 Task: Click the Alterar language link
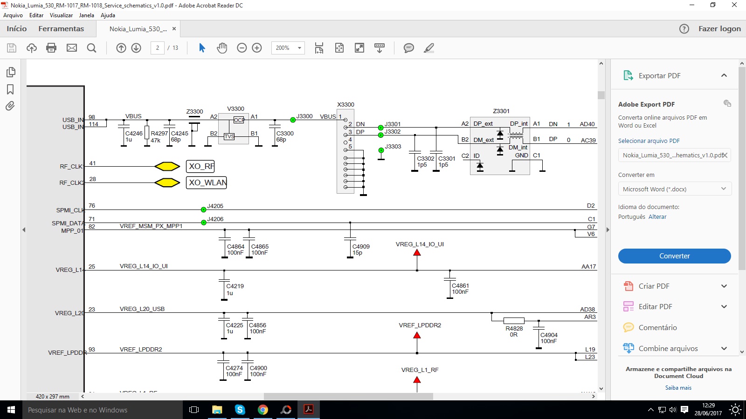[657, 217]
